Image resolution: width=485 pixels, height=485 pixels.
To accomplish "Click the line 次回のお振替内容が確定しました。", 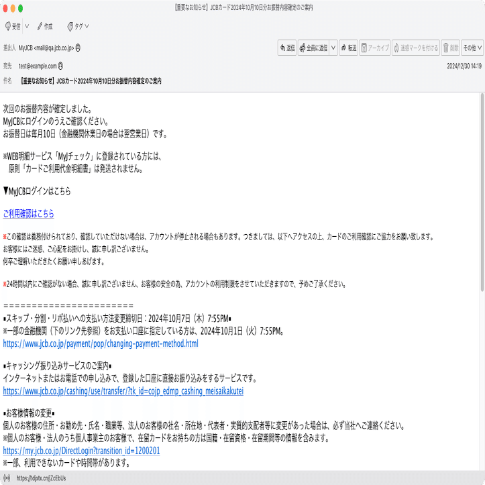I will [x=48, y=109].
